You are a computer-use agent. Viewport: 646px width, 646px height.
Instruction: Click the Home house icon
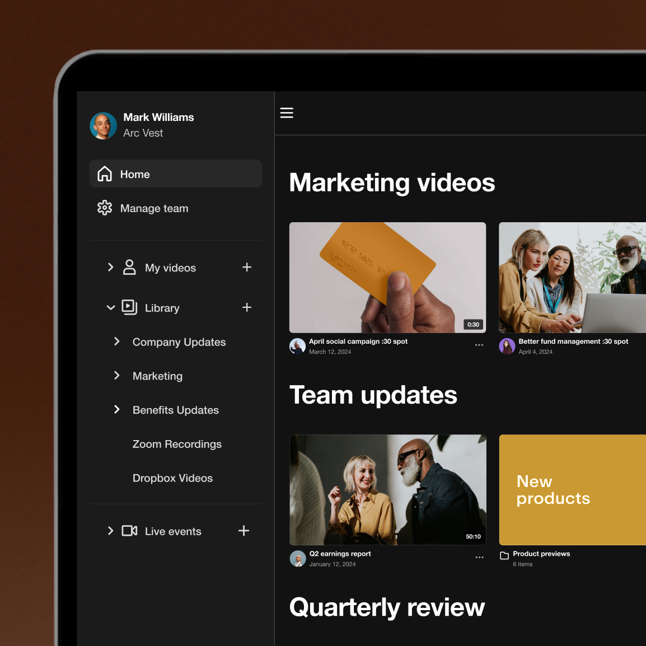click(105, 174)
